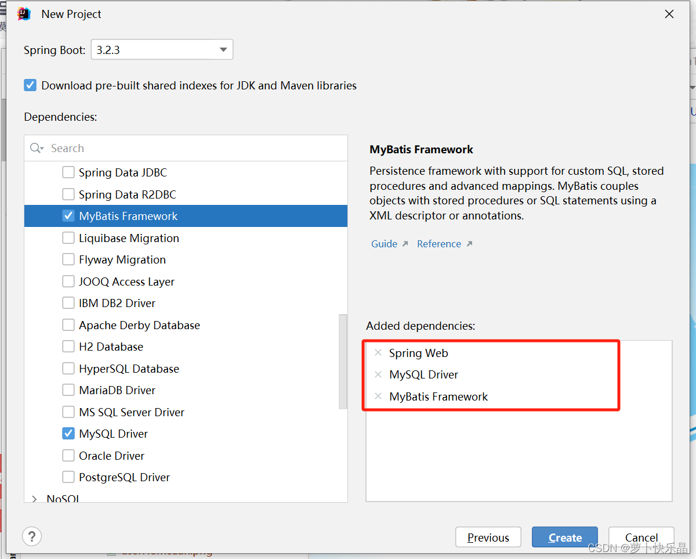696x559 pixels.
Task: Select Spring Web in added dependencies
Action: [419, 353]
